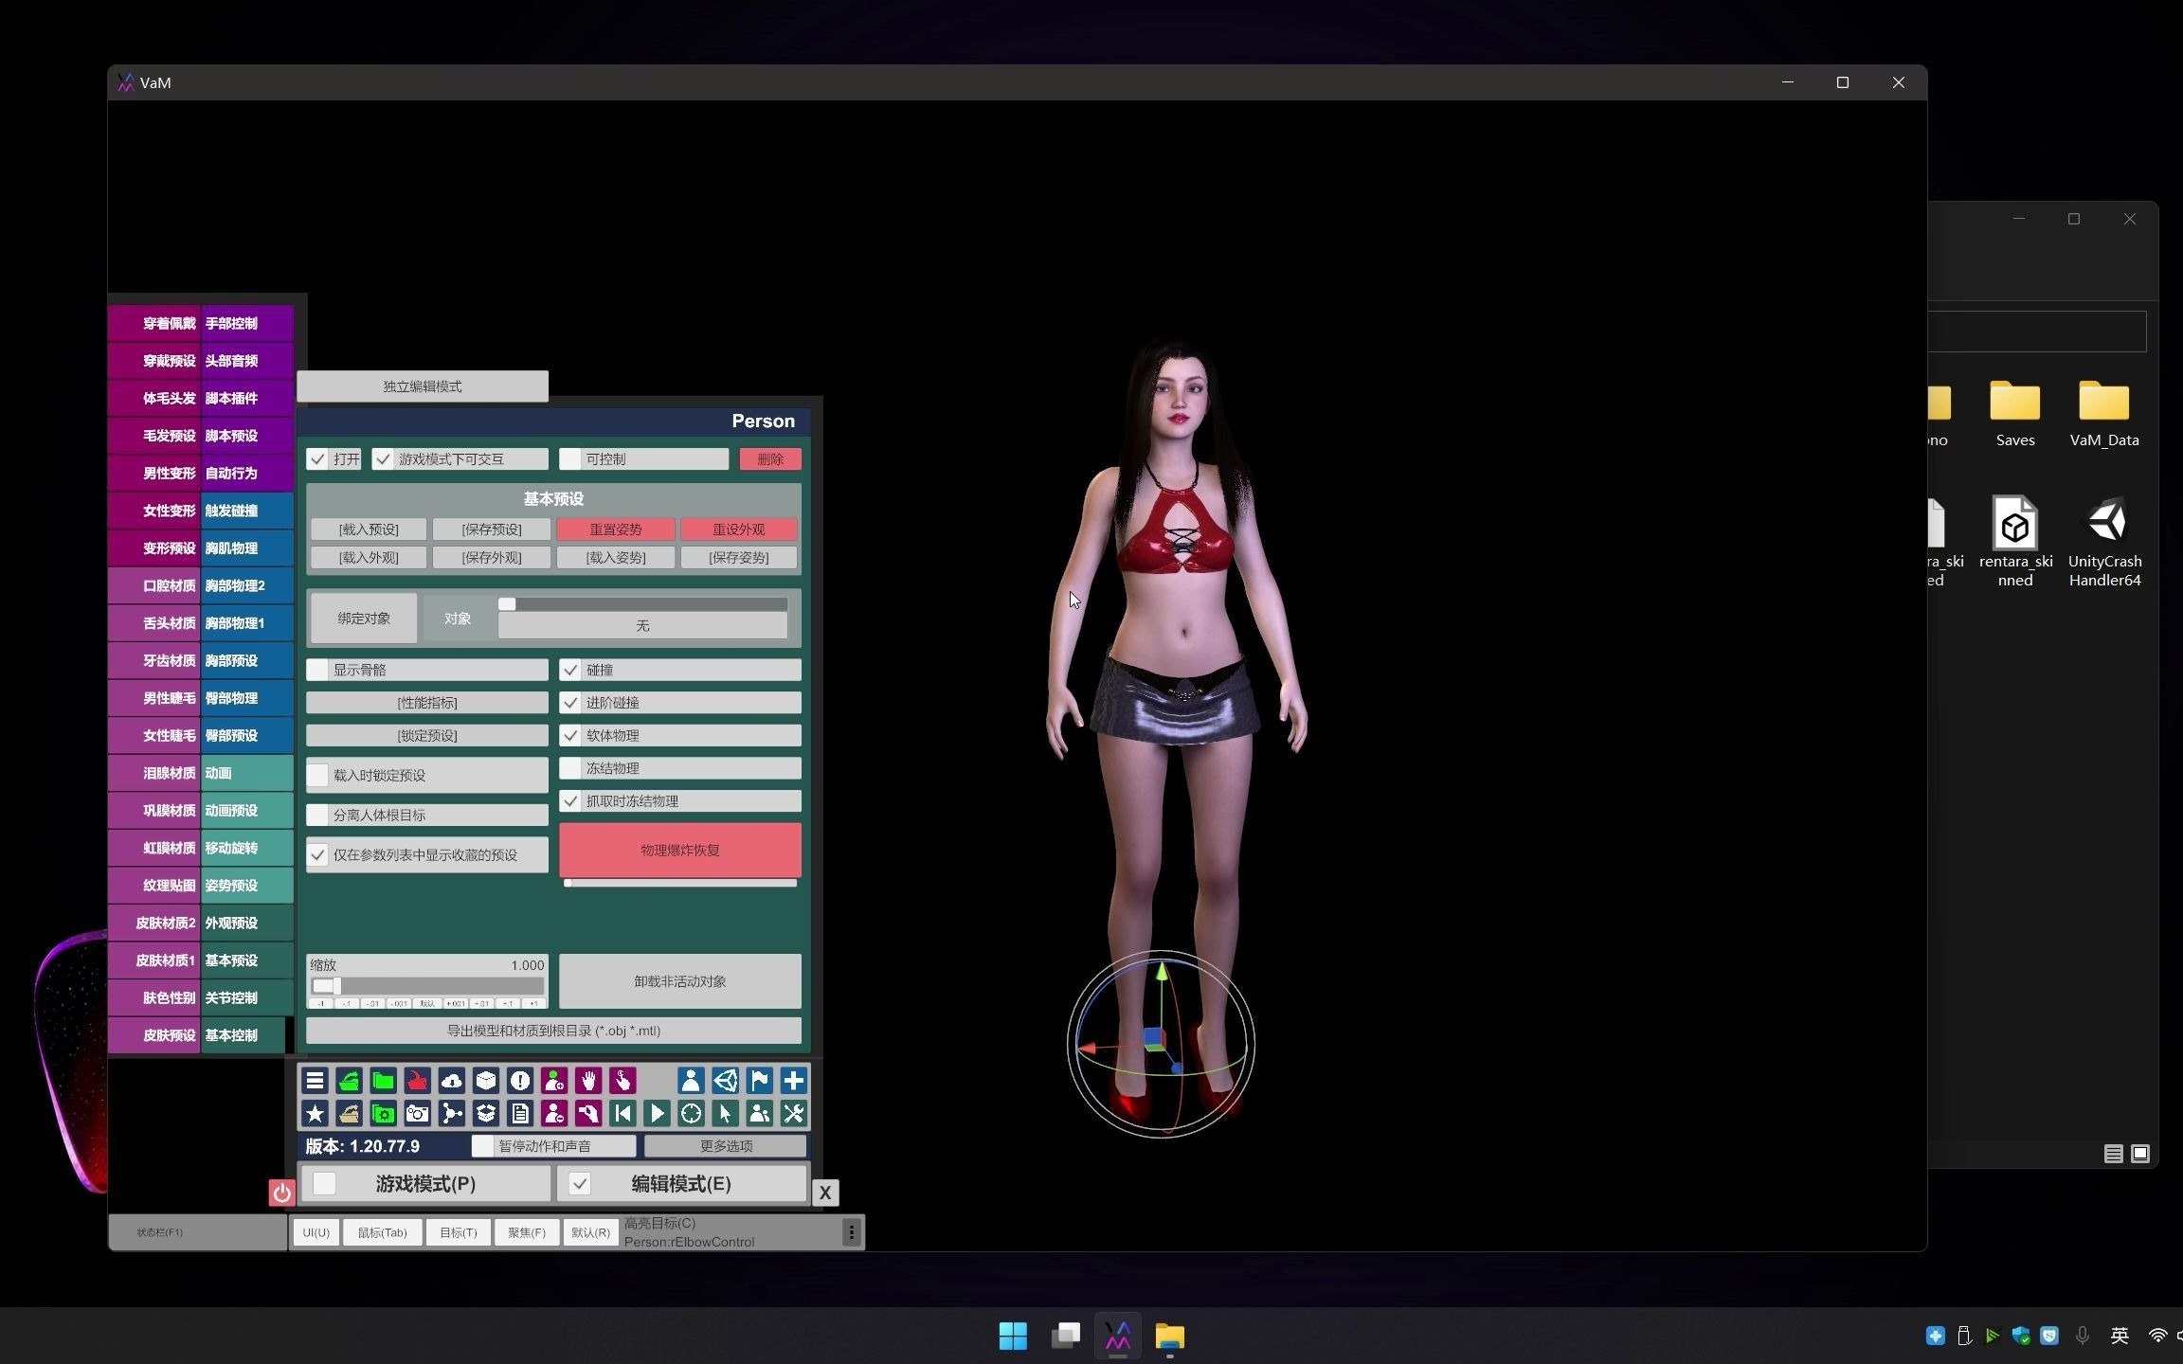Click the remove-person icon with minus
Screen dimensions: 2183x1364
pyautogui.click(x=554, y=1114)
